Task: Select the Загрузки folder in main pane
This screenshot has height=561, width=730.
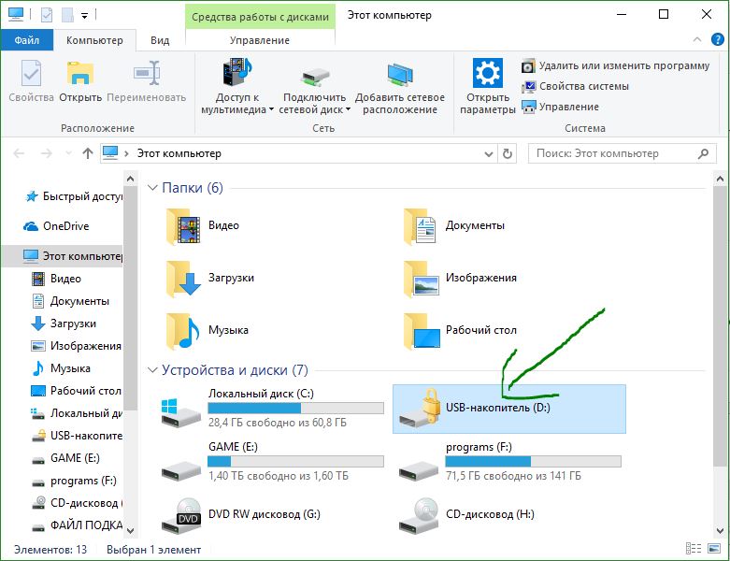Action: [210, 279]
